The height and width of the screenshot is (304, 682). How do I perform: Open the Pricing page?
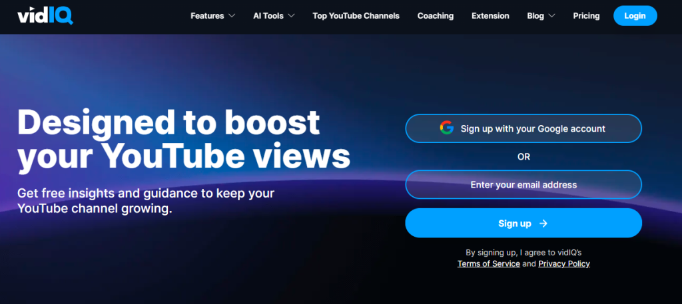coord(586,16)
